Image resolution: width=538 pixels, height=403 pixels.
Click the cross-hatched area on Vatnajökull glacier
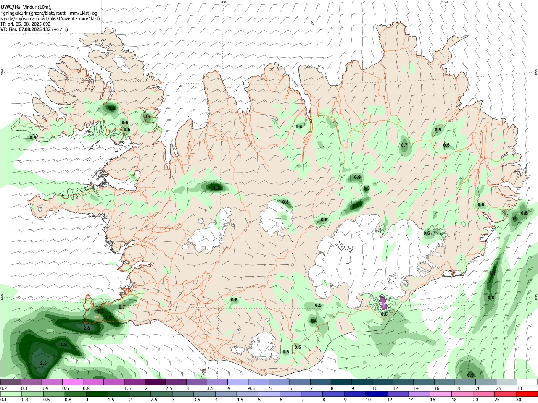pos(345,246)
